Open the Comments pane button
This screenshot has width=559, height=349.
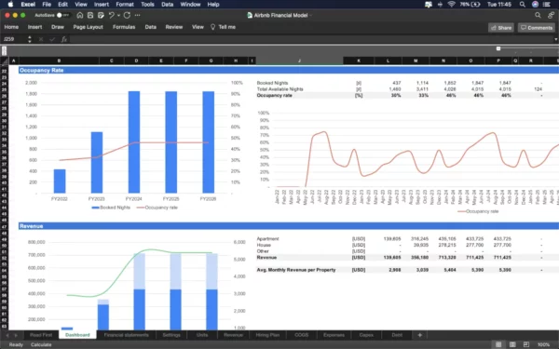pos(537,28)
